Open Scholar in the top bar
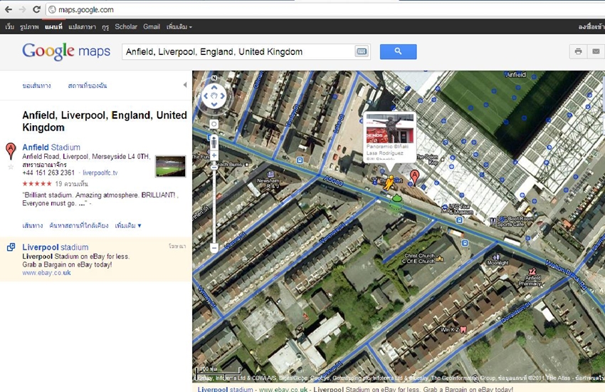Image resolution: width=605 pixels, height=392 pixels. (x=126, y=27)
